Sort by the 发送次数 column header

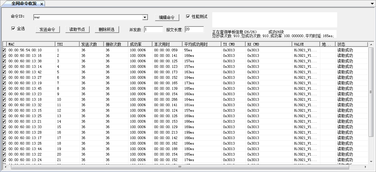point(92,44)
